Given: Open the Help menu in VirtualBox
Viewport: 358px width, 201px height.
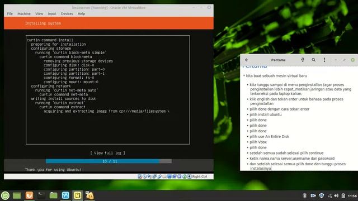Looking at the screenshot, I should point(81,13).
